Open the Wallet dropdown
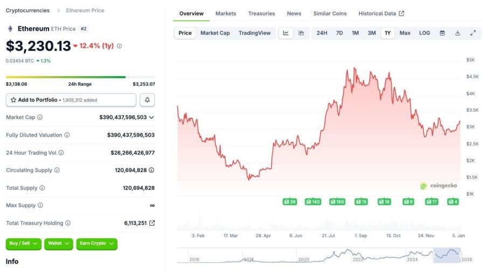 click(58, 244)
